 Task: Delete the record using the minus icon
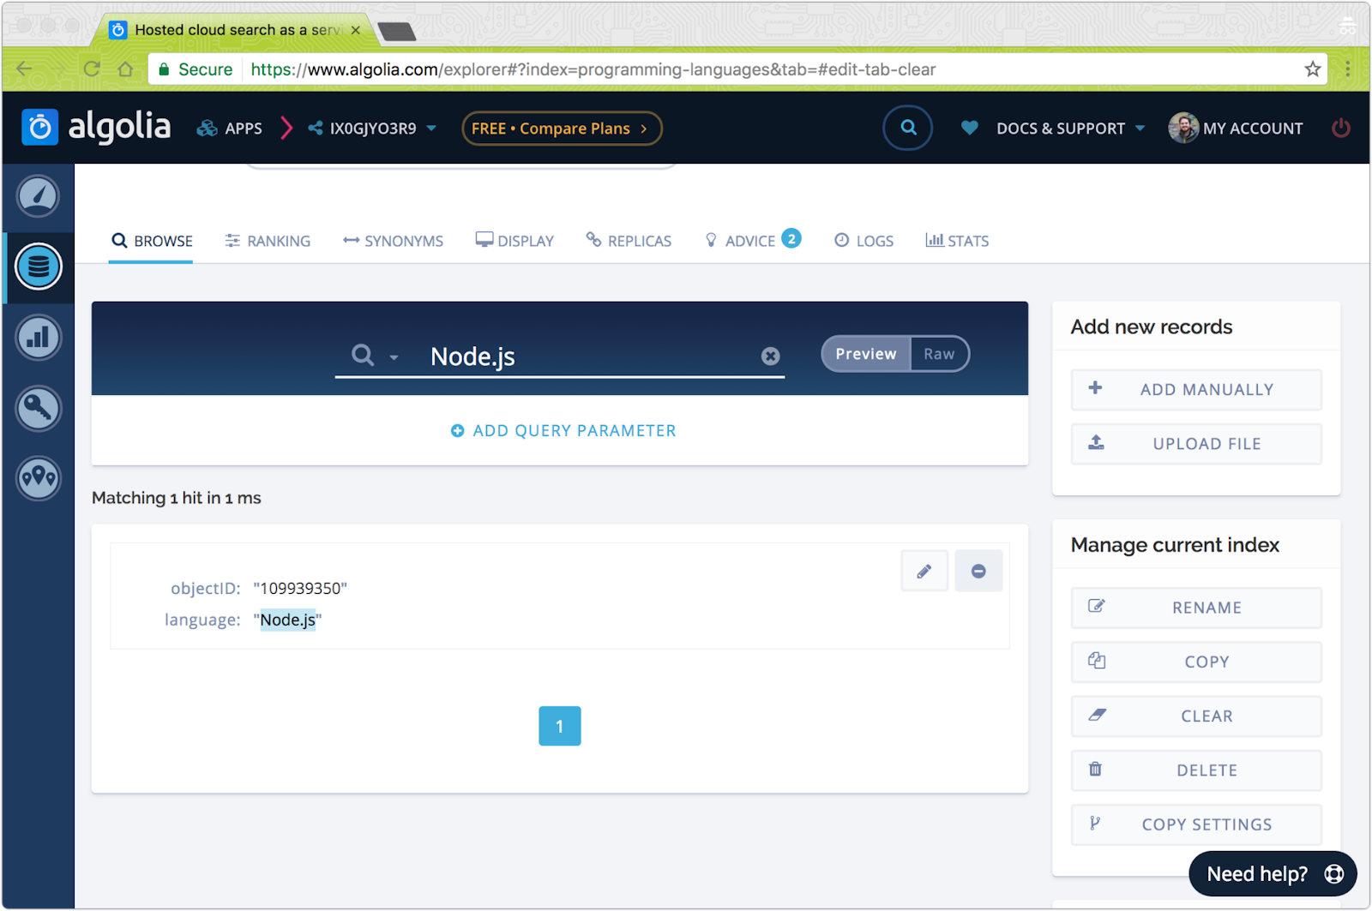coord(978,570)
